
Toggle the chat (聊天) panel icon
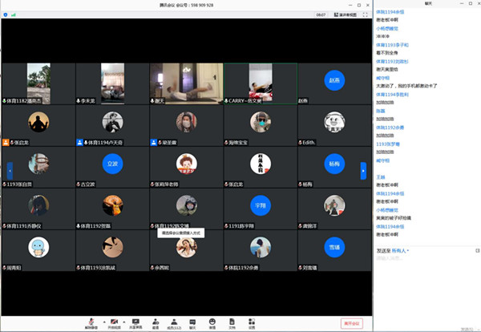point(192,322)
